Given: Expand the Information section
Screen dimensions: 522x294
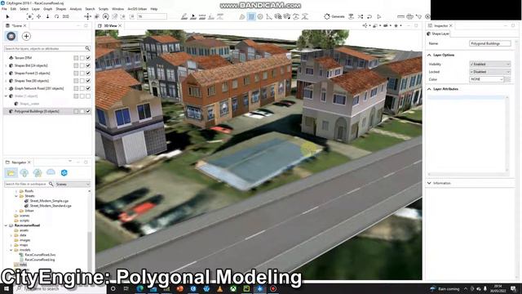Looking at the screenshot, I should (x=429, y=183).
